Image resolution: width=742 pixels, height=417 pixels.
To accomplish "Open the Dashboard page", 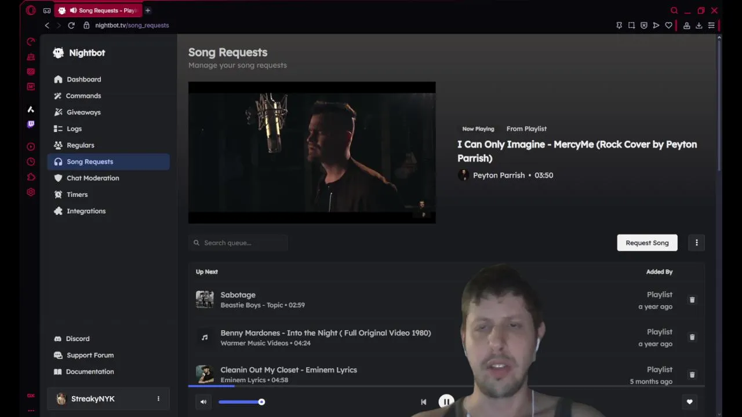I will click(108, 79).
